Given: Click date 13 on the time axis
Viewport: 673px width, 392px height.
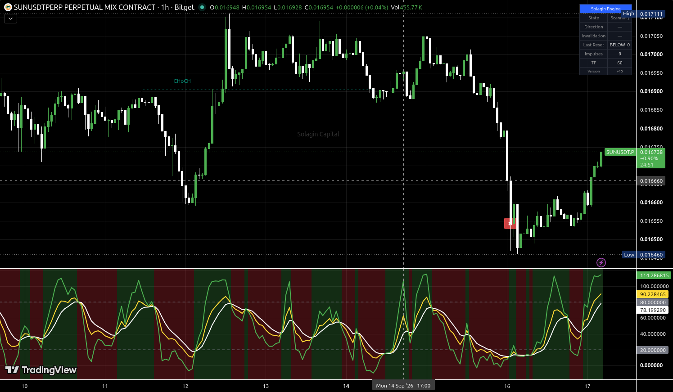Looking at the screenshot, I should 266,386.
